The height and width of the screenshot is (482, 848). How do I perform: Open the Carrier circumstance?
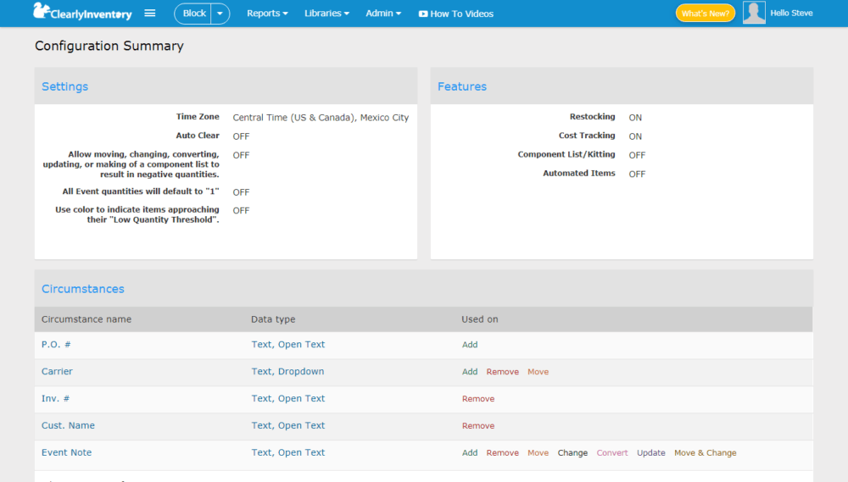click(x=57, y=371)
